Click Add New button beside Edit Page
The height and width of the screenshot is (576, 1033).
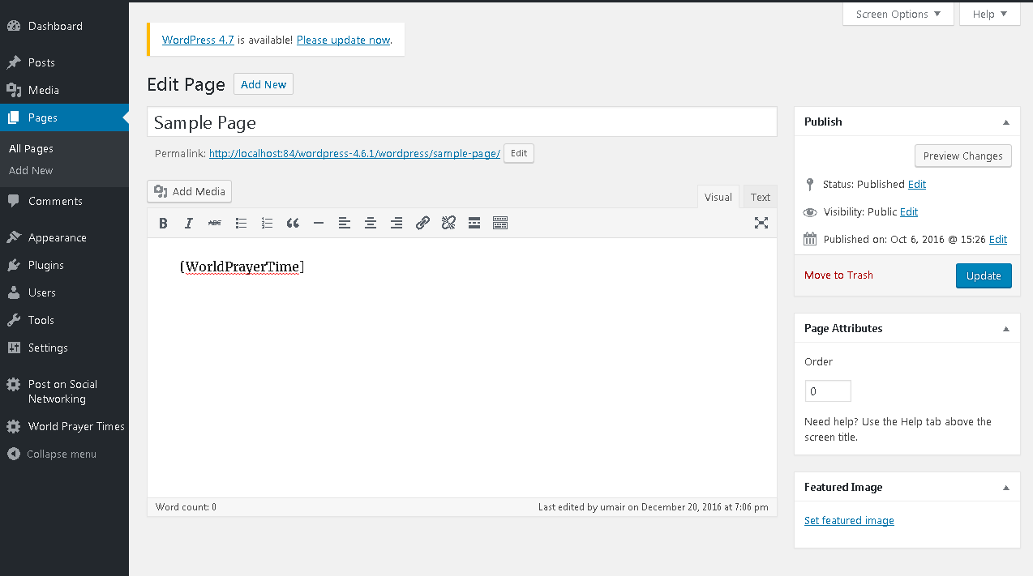click(x=264, y=84)
